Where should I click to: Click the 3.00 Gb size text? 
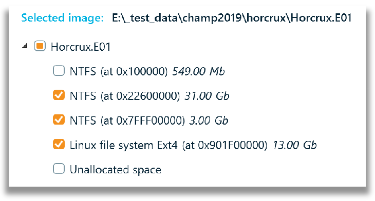pyautogui.click(x=209, y=120)
